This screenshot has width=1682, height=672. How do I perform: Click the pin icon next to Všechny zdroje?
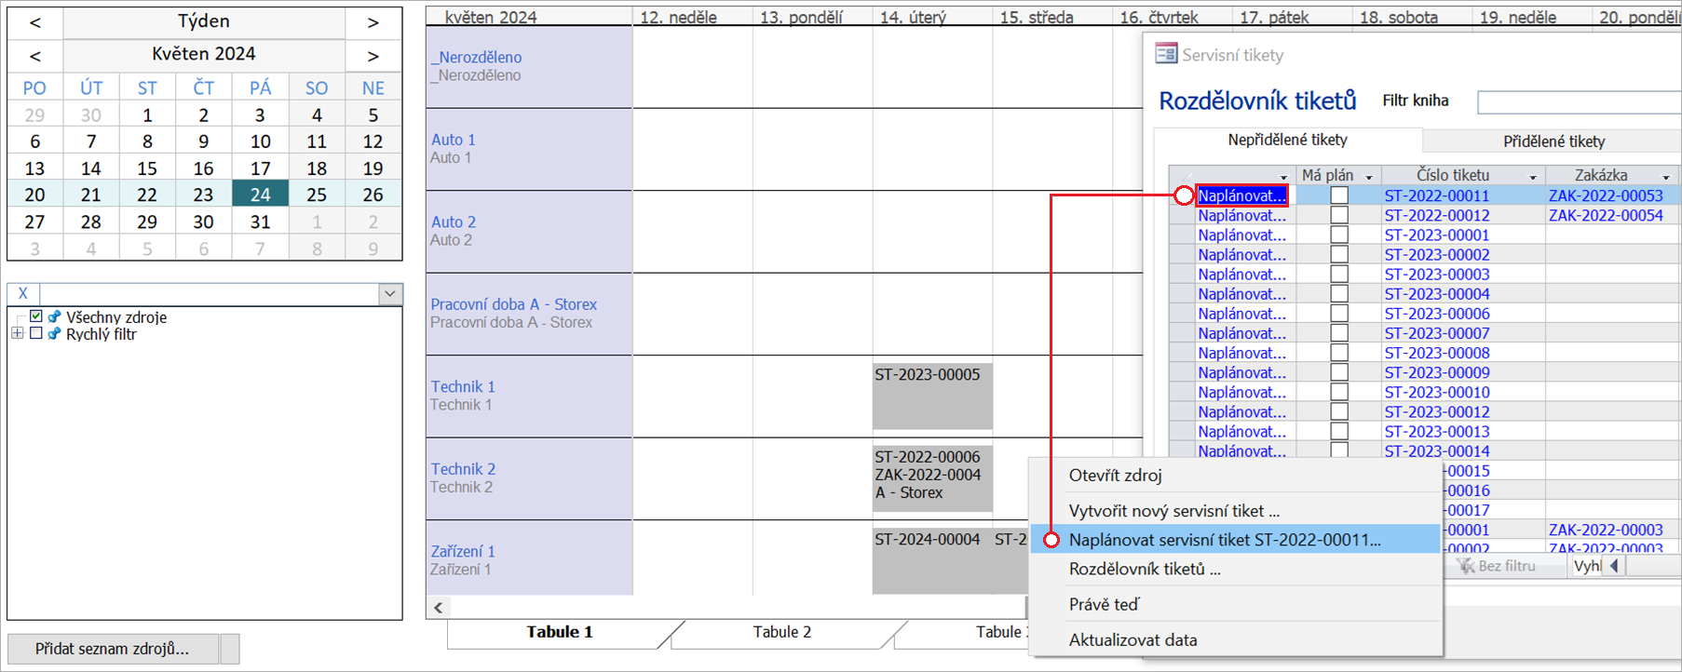coord(55,316)
